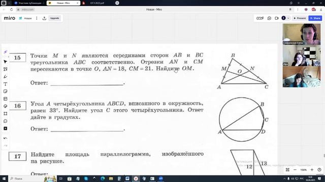Reload the page

[11, 10]
